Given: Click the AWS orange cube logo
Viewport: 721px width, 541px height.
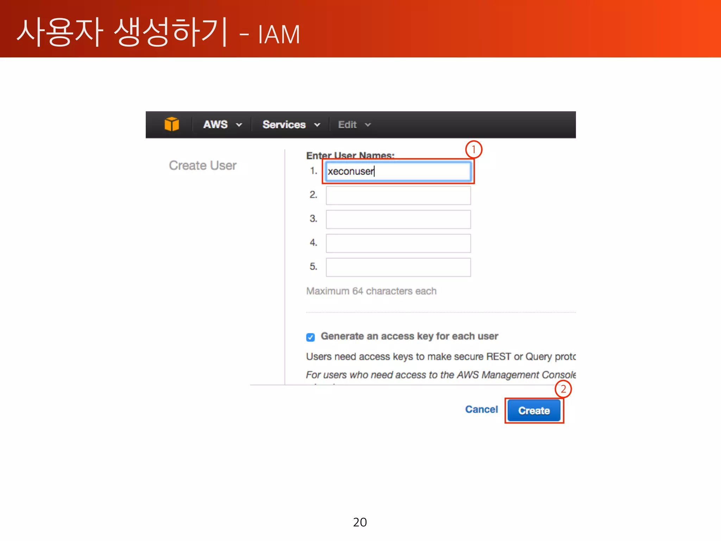Looking at the screenshot, I should [171, 124].
